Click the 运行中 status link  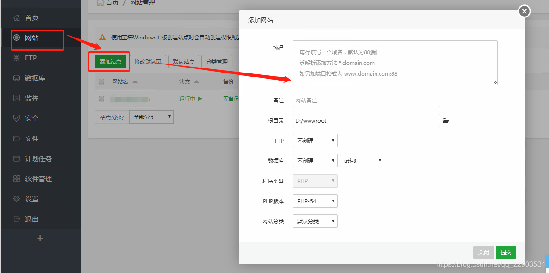pyautogui.click(x=187, y=98)
